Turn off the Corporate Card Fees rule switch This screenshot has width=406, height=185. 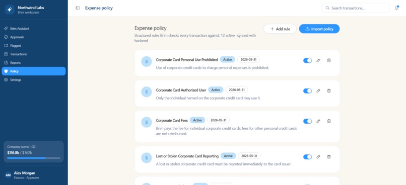click(x=307, y=121)
